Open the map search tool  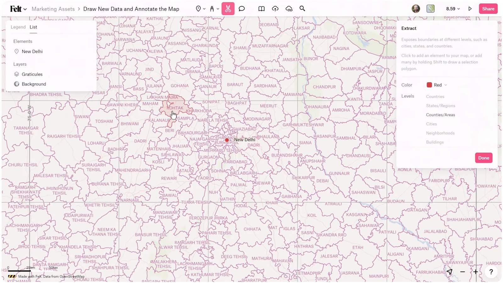coord(302,8)
